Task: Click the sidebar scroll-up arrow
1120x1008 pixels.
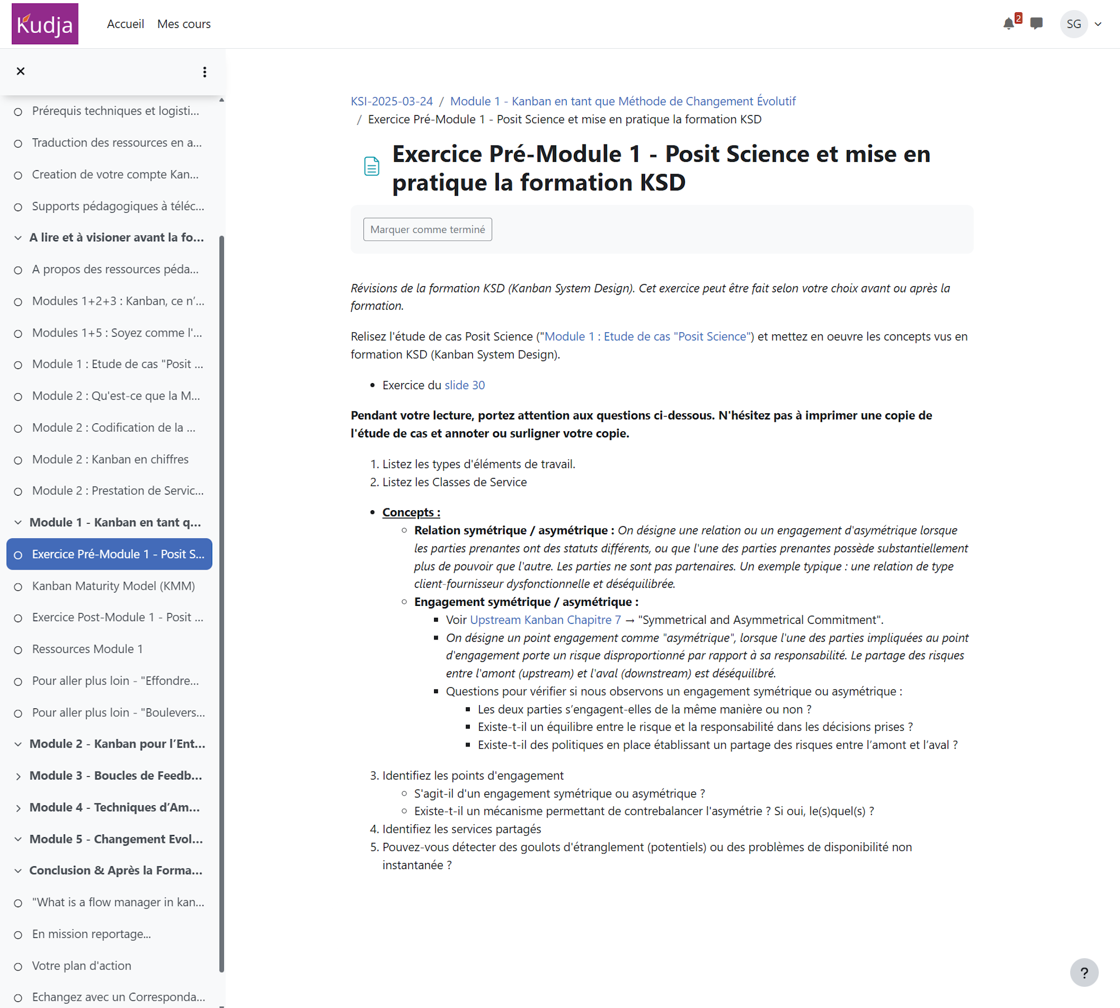Action: [222, 100]
